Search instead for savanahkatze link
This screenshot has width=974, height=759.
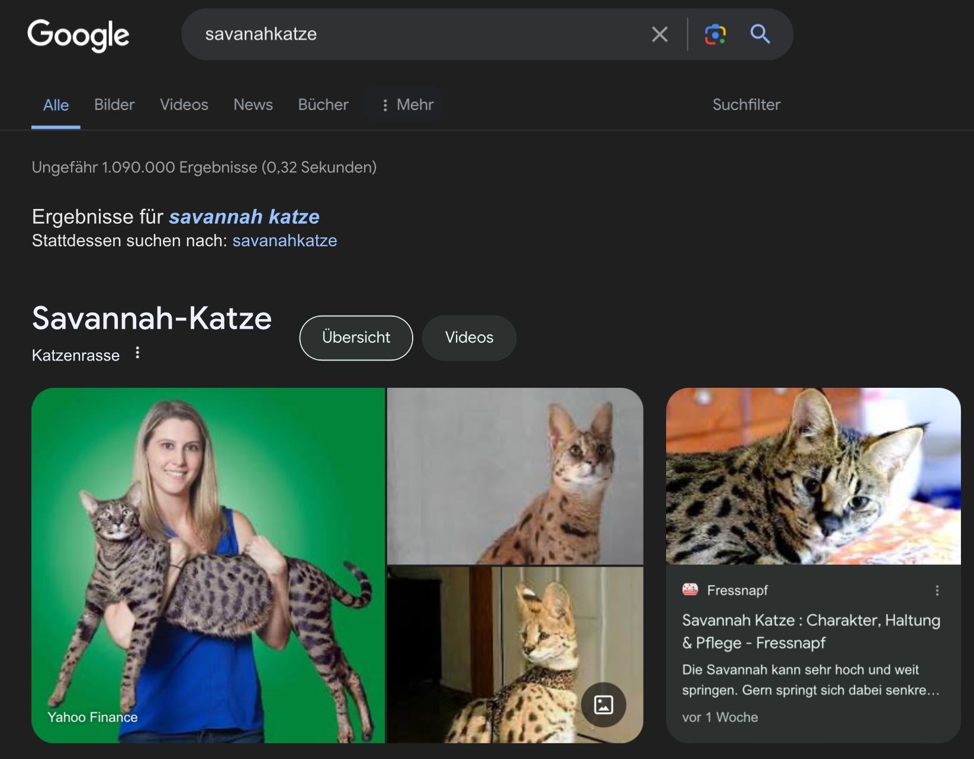click(284, 241)
